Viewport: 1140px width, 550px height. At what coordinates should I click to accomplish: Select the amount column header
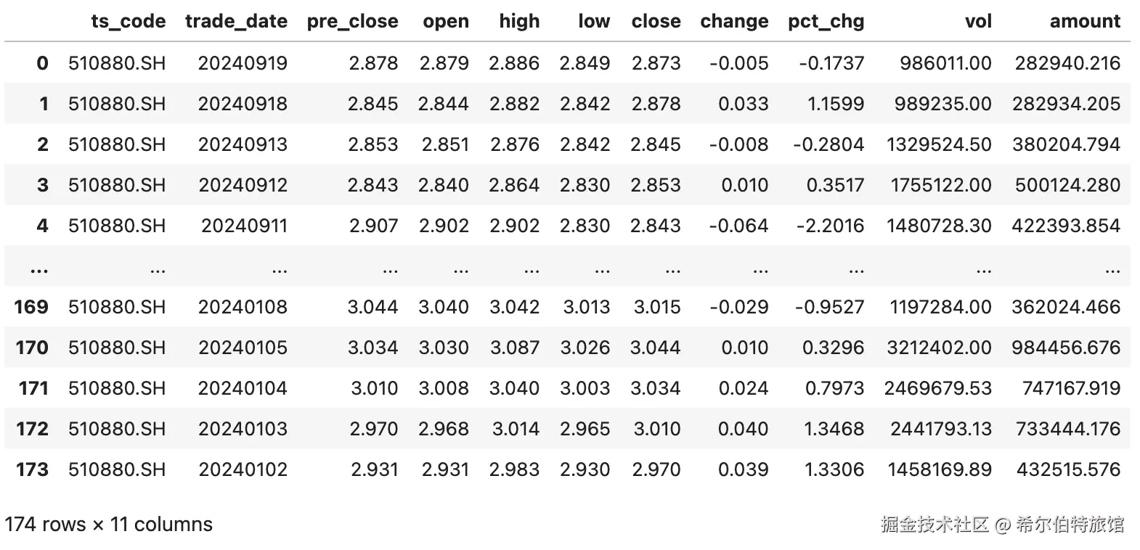(1085, 21)
